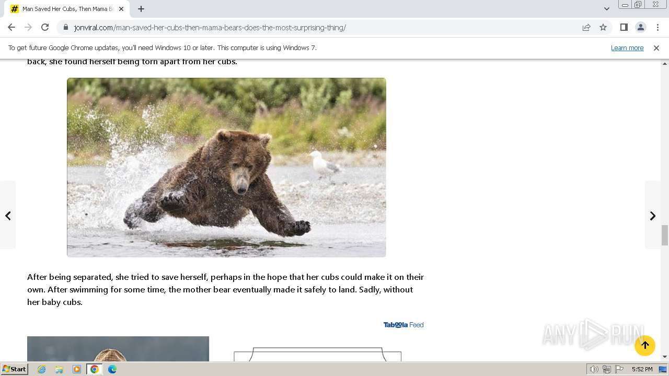Click the bear splashing photo
Screen dimensions: 669x376
[x=226, y=167]
